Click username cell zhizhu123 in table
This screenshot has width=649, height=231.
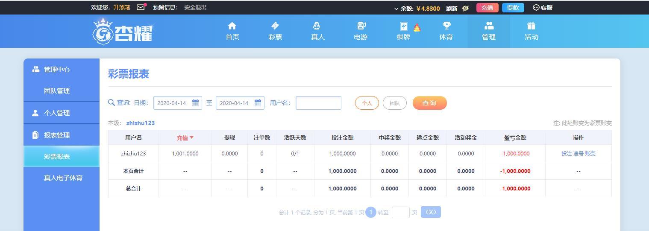[133, 153]
